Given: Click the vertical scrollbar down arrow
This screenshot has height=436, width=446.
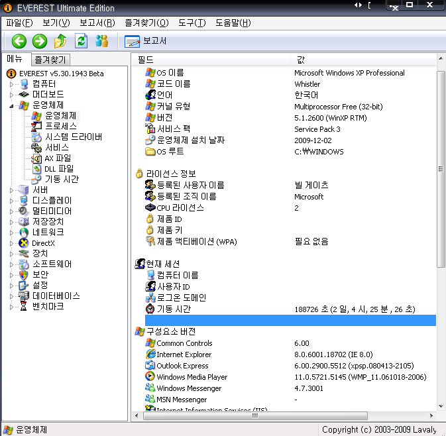Looking at the screenshot, I should coord(441,406).
